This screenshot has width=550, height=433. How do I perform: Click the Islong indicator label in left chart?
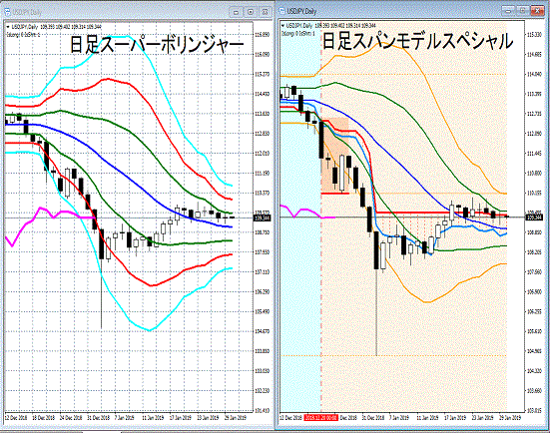[23, 34]
